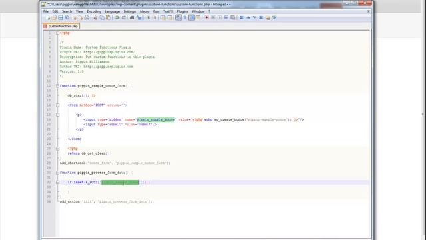Viewport: 426px width, 240px height.
Task: Toggle synchronize horizontal scrolling icon
Action: coord(170,18)
